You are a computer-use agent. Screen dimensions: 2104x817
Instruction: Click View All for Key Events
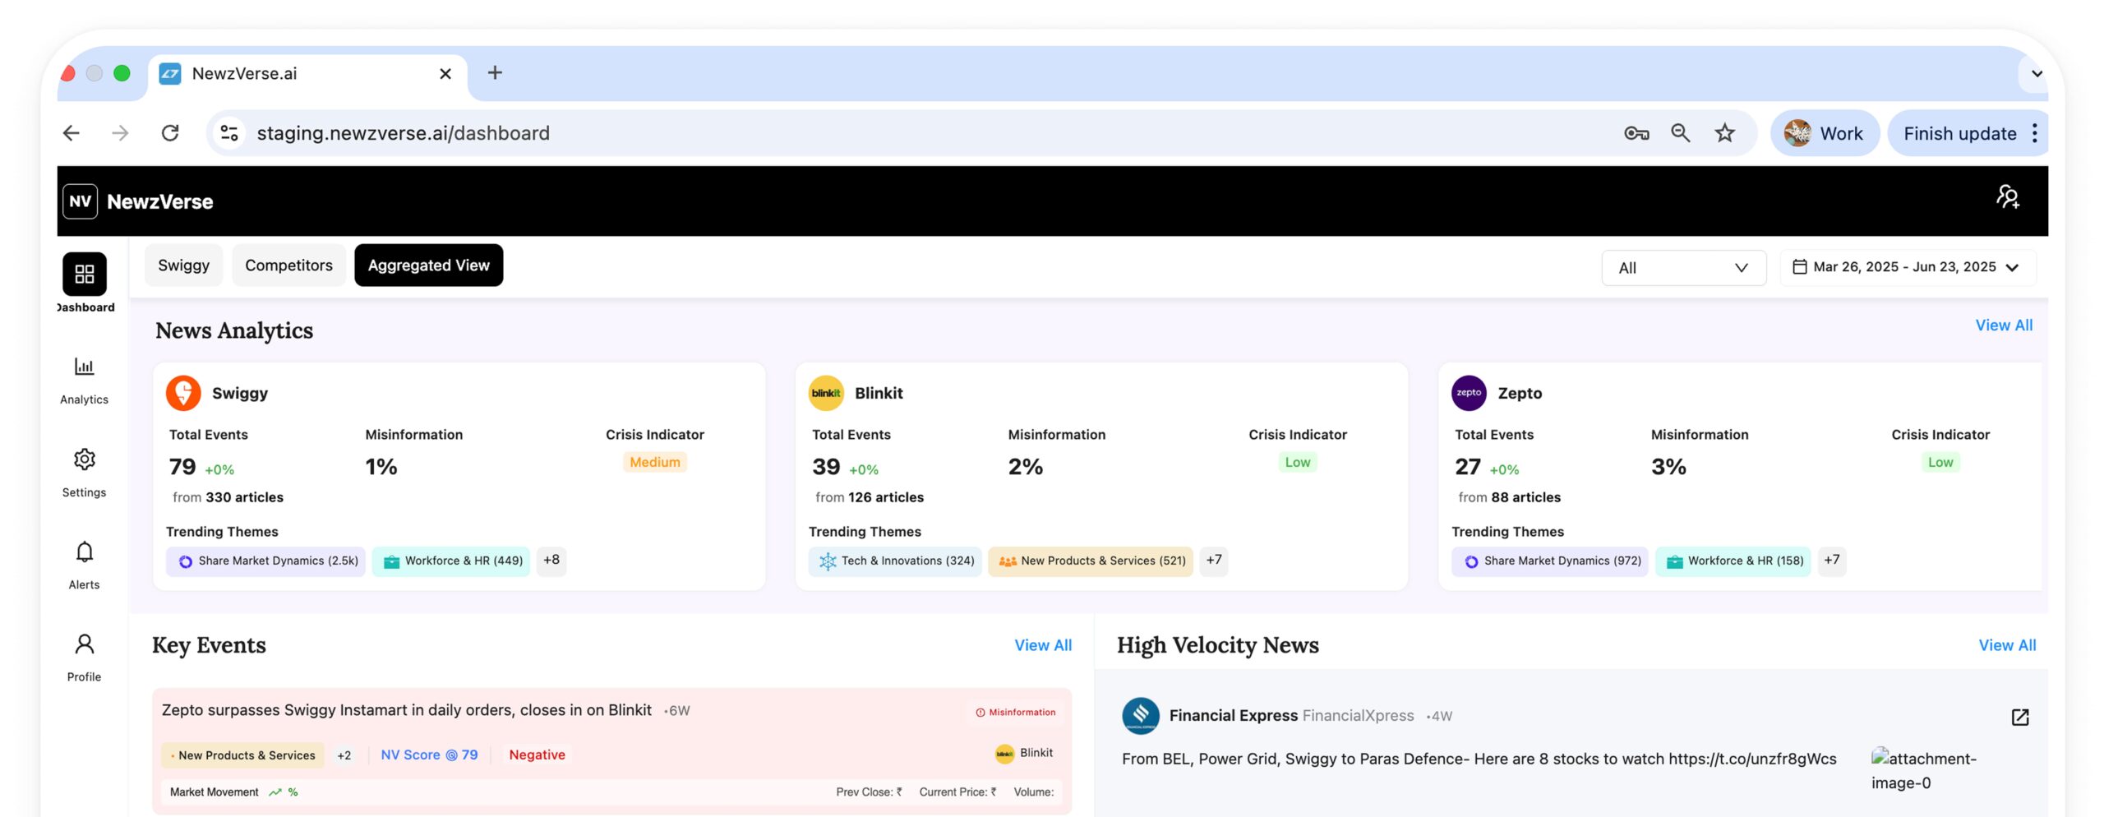[x=1042, y=645]
